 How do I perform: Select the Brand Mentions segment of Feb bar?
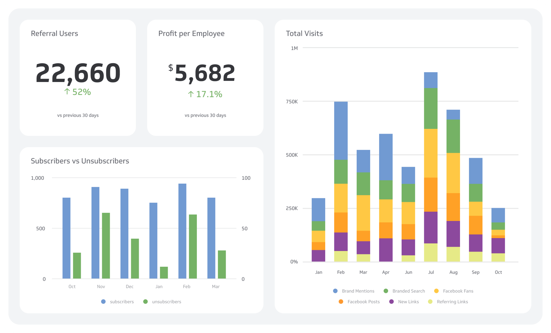click(341, 131)
